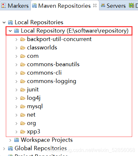Collapse the Local Repositories node
This screenshot has width=138, height=156.
4,23
